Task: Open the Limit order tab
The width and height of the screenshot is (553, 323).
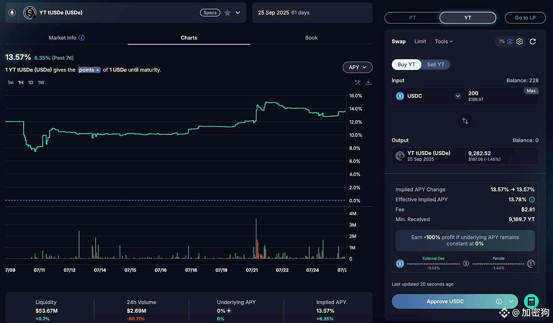Action: pyautogui.click(x=420, y=42)
